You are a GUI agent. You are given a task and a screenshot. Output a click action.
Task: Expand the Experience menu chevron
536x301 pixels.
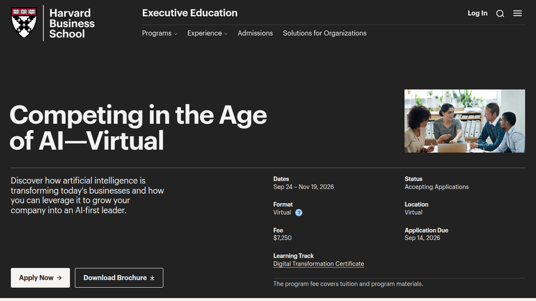point(226,34)
